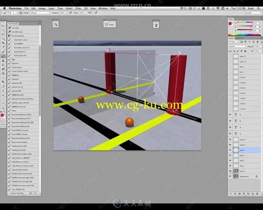Click the Opacity field in options bar

click(63, 13)
